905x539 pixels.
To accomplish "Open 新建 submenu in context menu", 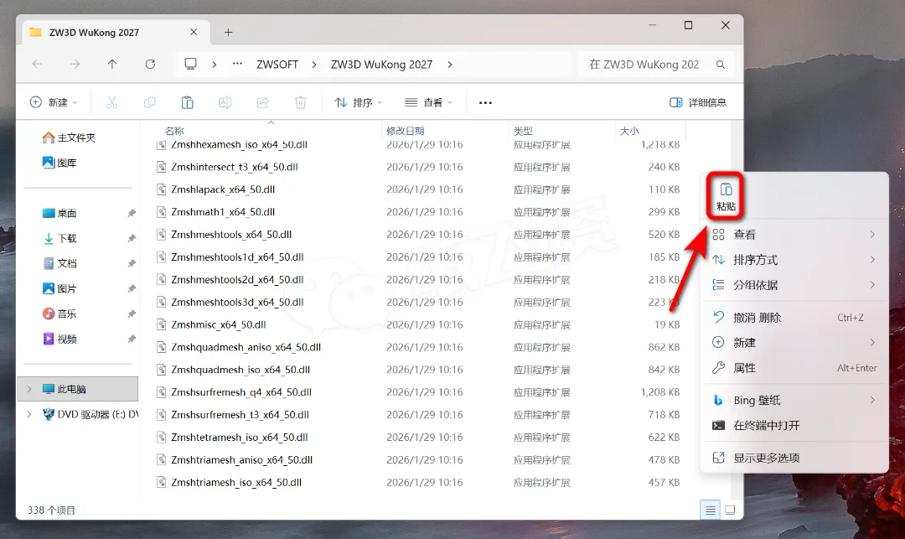I will (794, 343).
